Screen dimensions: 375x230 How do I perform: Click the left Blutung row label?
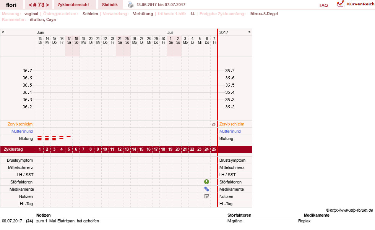pyautogui.click(x=26, y=138)
